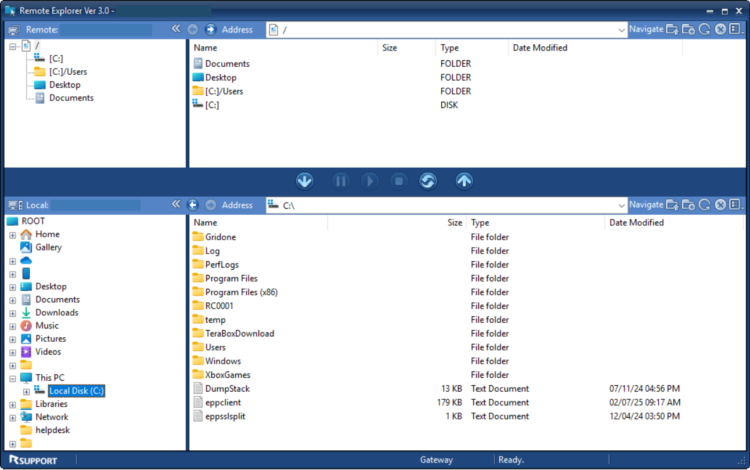Image resolution: width=750 pixels, height=470 pixels.
Task: Select Documents in the remote tree
Action: tap(71, 98)
